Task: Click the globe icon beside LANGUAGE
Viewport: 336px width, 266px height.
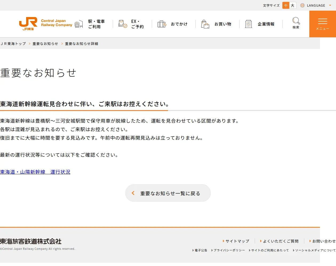Action: coord(302,5)
